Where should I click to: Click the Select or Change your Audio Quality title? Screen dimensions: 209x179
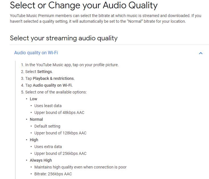(84, 5)
